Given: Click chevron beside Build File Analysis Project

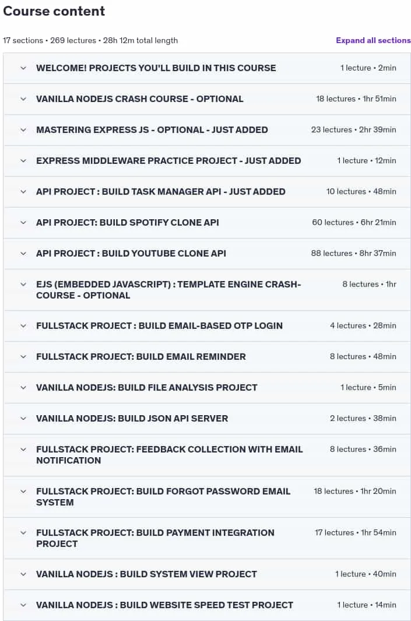Looking at the screenshot, I should pos(23,388).
